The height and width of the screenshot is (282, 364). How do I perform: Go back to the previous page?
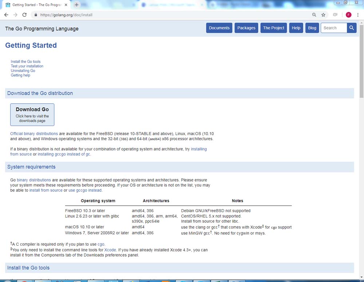pos(6,15)
